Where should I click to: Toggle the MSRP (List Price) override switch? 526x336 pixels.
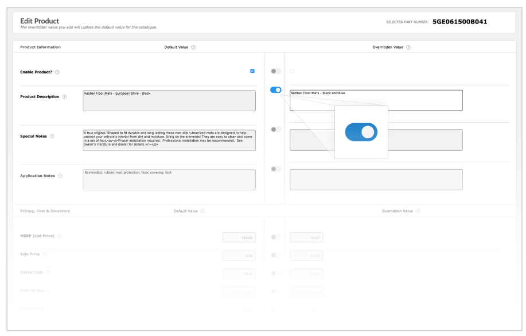[276, 237]
